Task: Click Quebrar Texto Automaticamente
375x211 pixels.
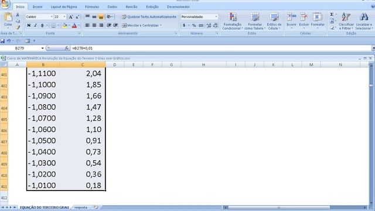Action: click(x=149, y=17)
